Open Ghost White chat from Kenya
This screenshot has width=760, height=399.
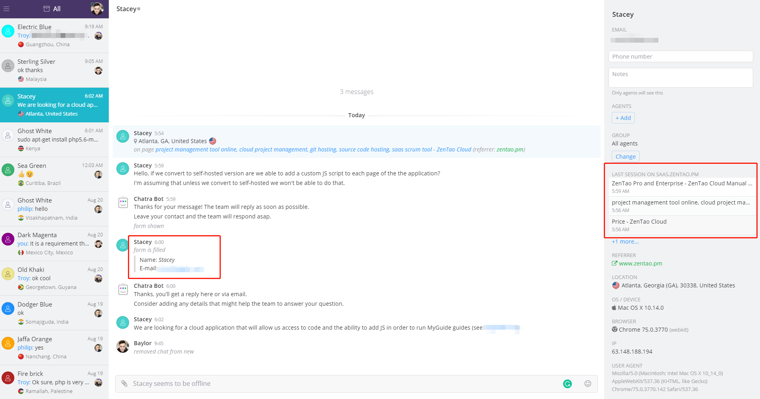[54, 140]
